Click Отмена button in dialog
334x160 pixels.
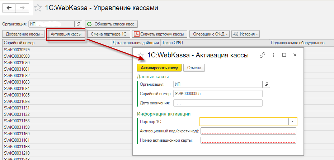coord(194,68)
